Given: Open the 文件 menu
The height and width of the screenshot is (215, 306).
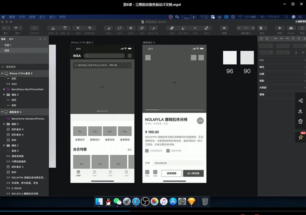Looking at the screenshot, I should (x=22, y=17).
